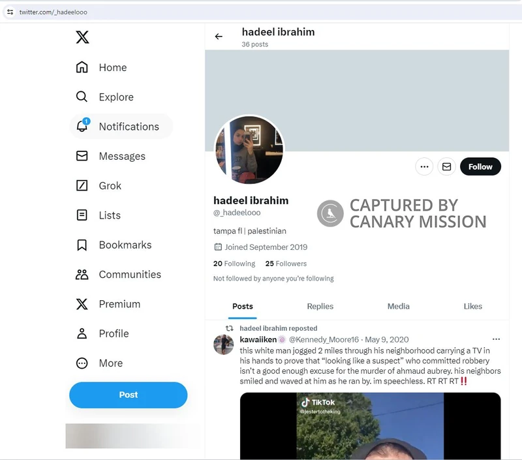Image resolution: width=522 pixels, height=460 pixels.
Task: View the 25 Followers list
Action: (286, 264)
